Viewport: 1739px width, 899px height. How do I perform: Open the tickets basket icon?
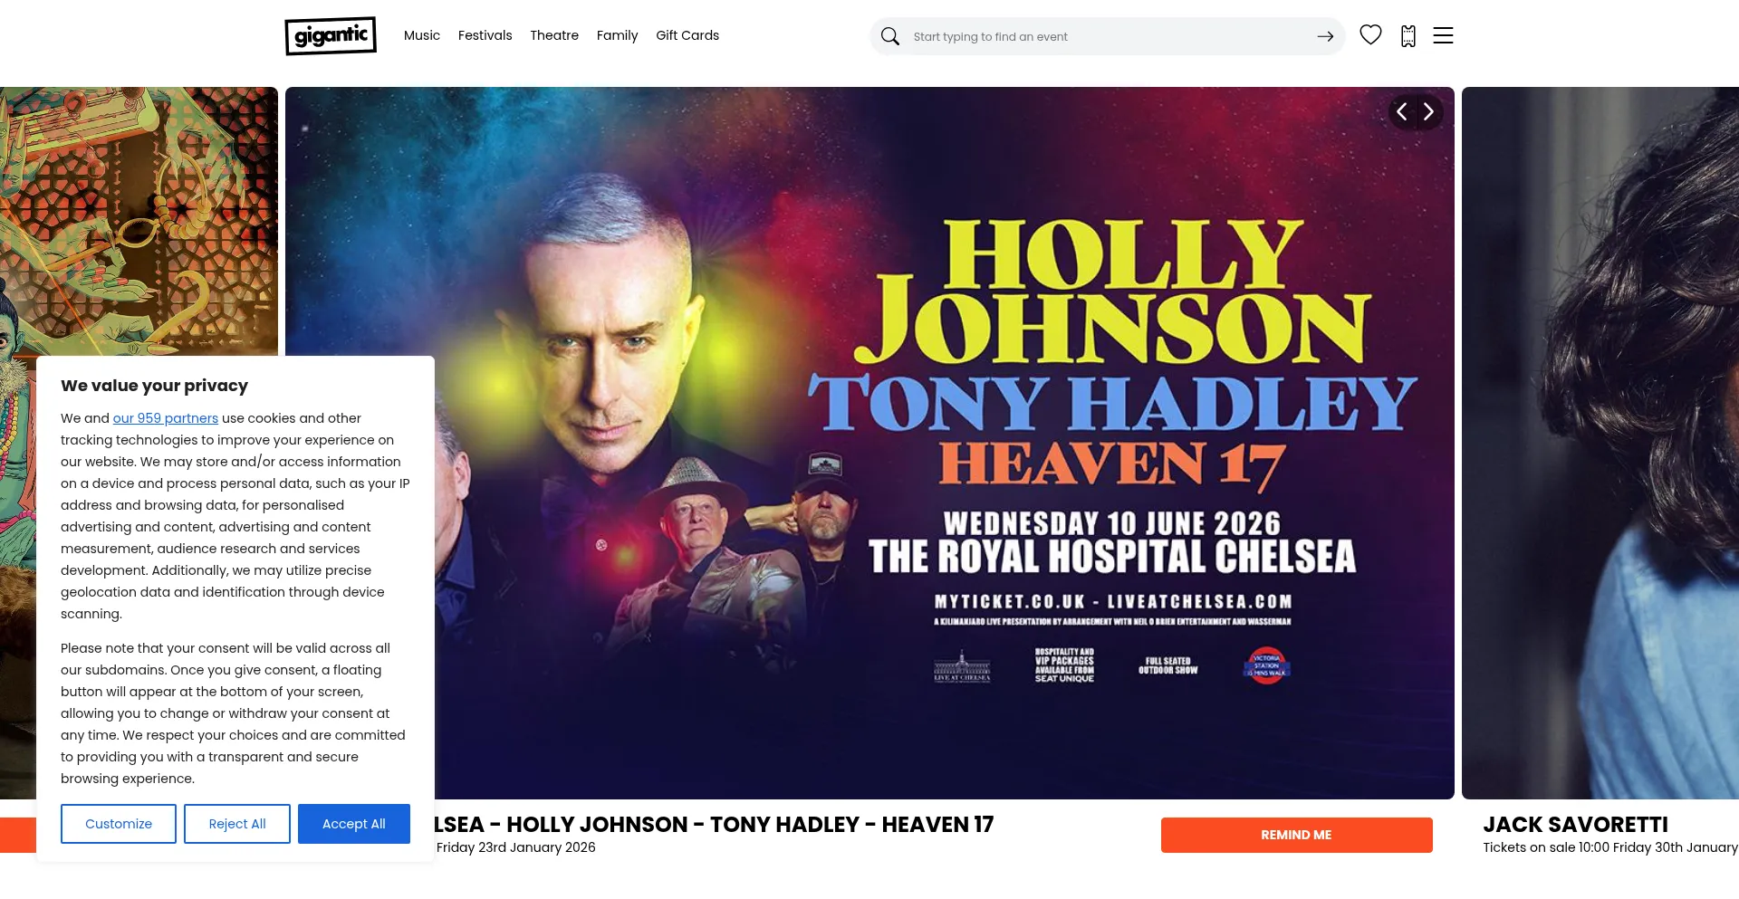coord(1408,36)
